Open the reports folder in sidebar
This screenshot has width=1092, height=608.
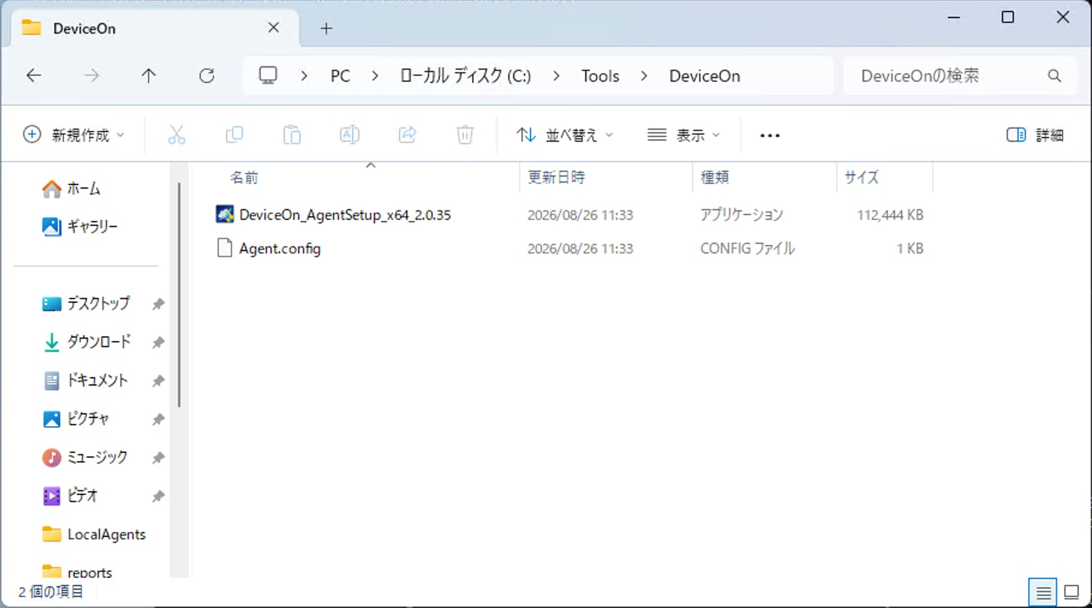[77, 572]
